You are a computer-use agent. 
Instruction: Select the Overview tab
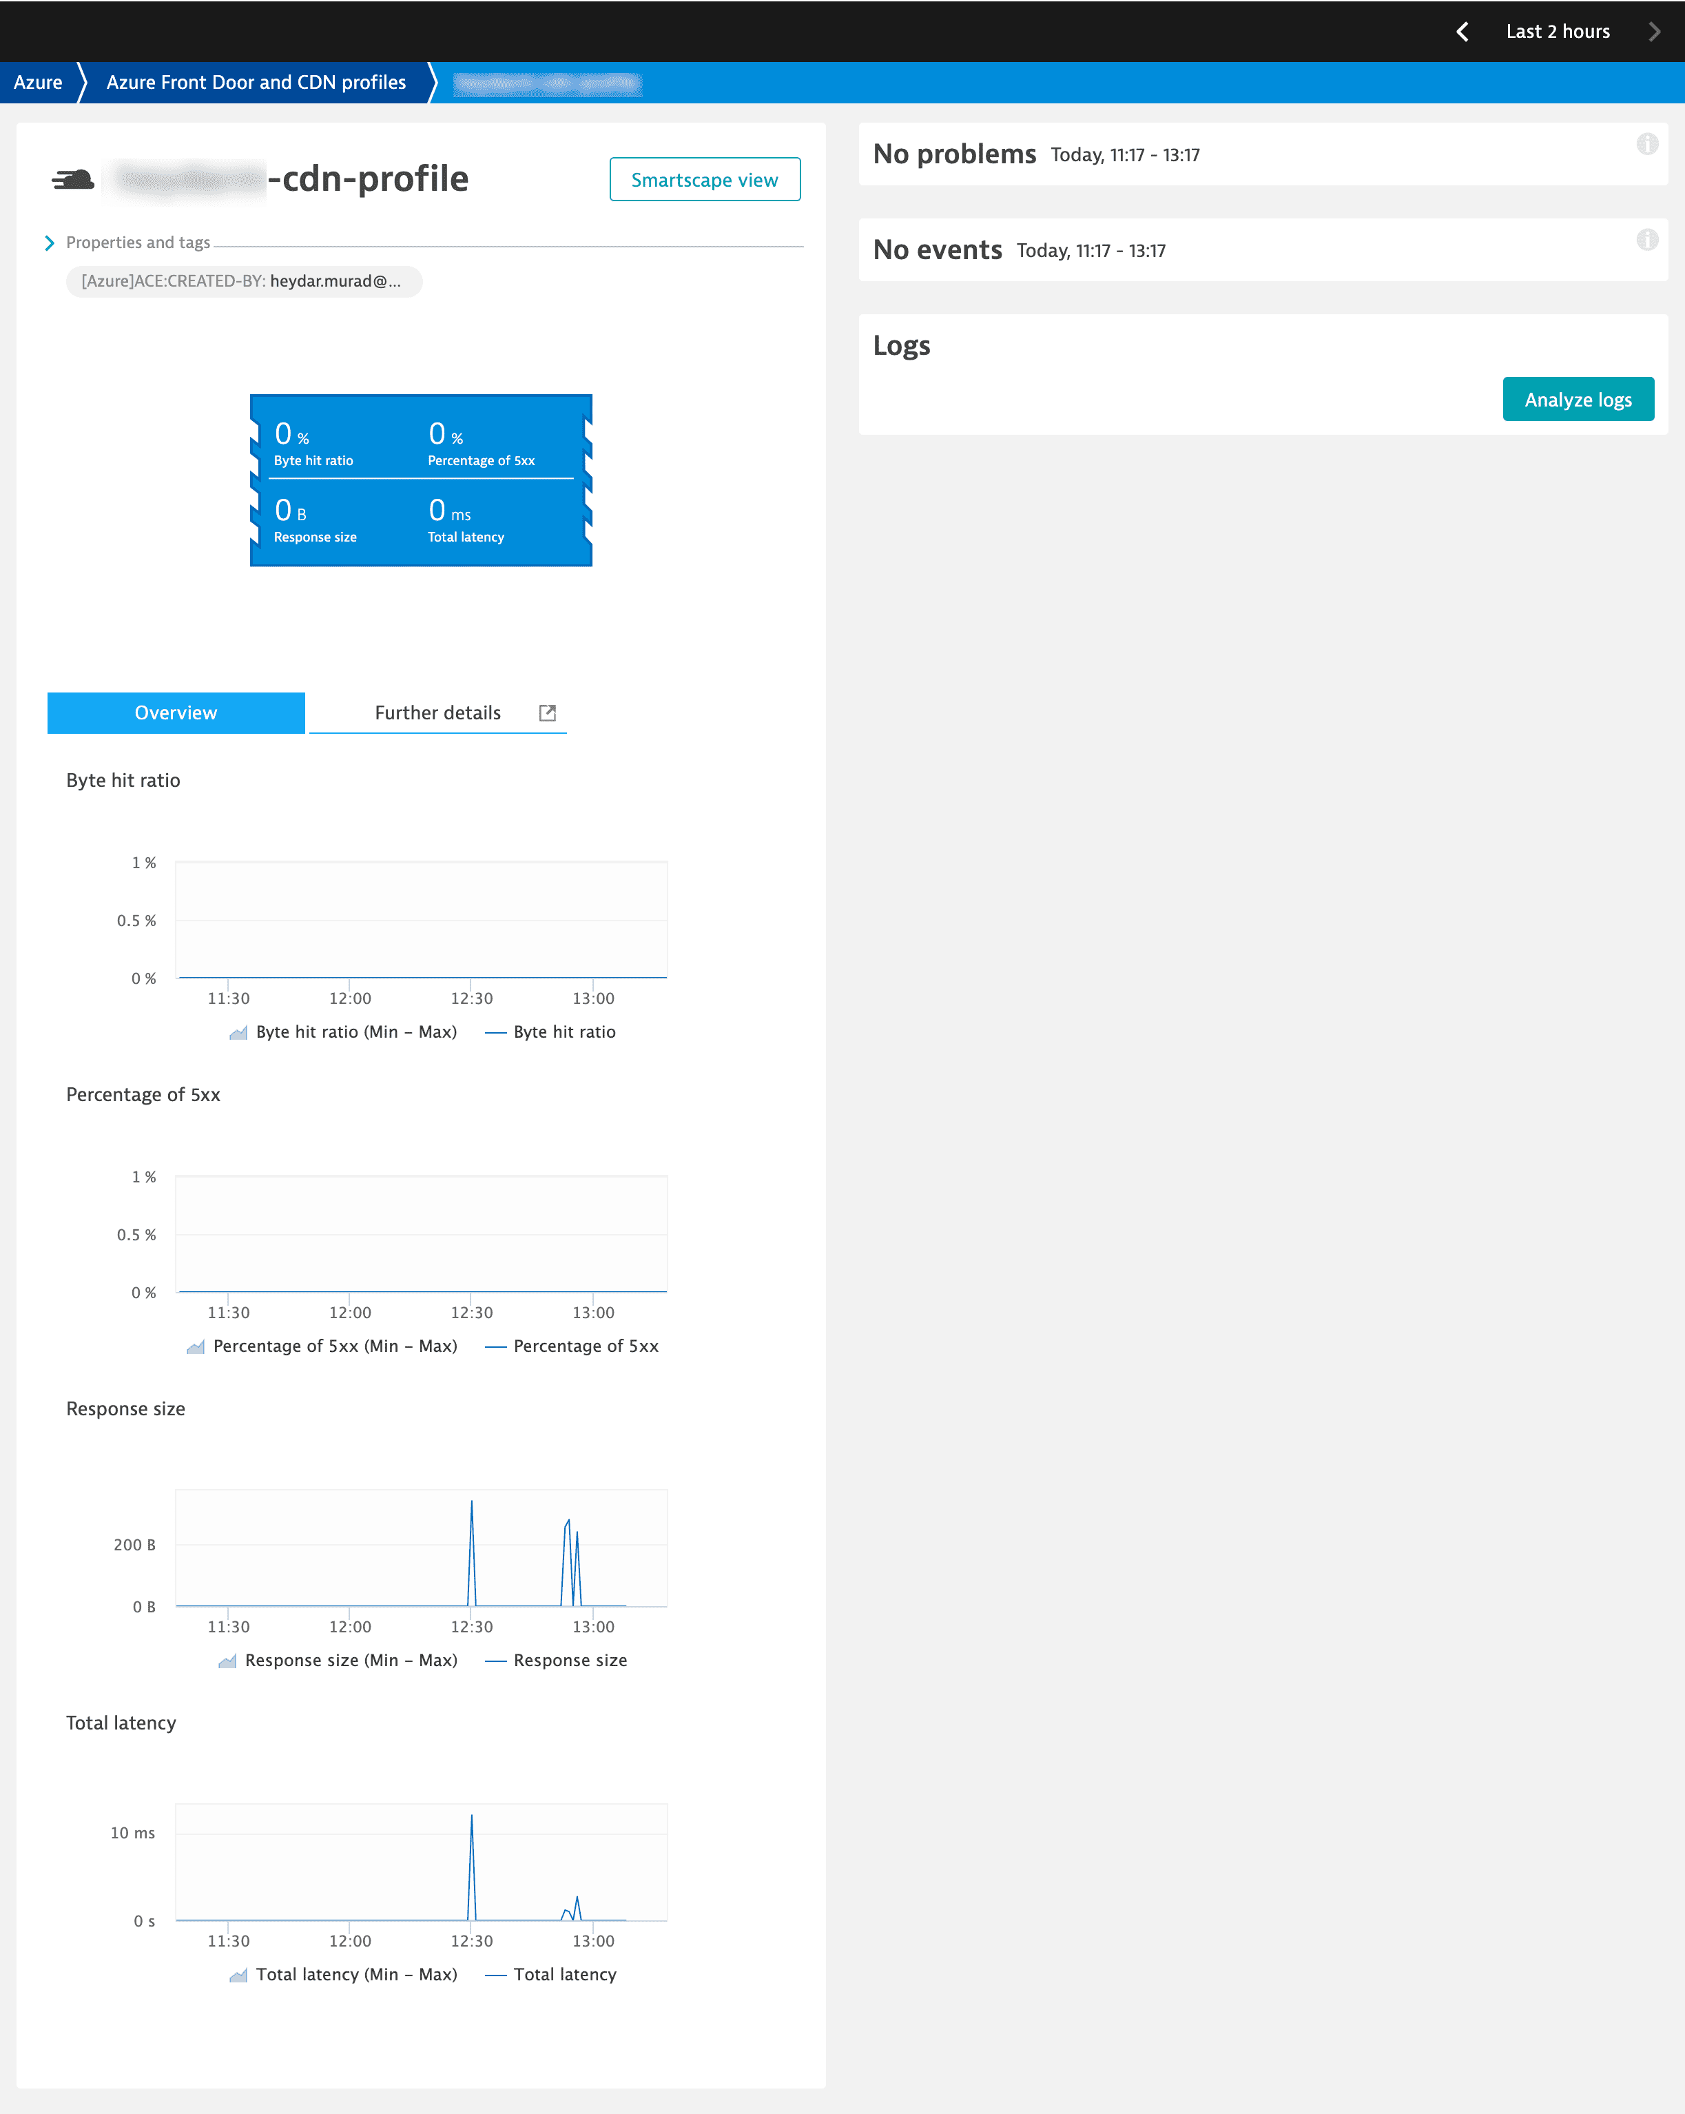tap(176, 712)
